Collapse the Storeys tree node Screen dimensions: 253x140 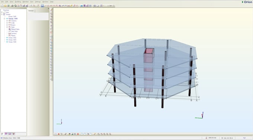(2, 15)
